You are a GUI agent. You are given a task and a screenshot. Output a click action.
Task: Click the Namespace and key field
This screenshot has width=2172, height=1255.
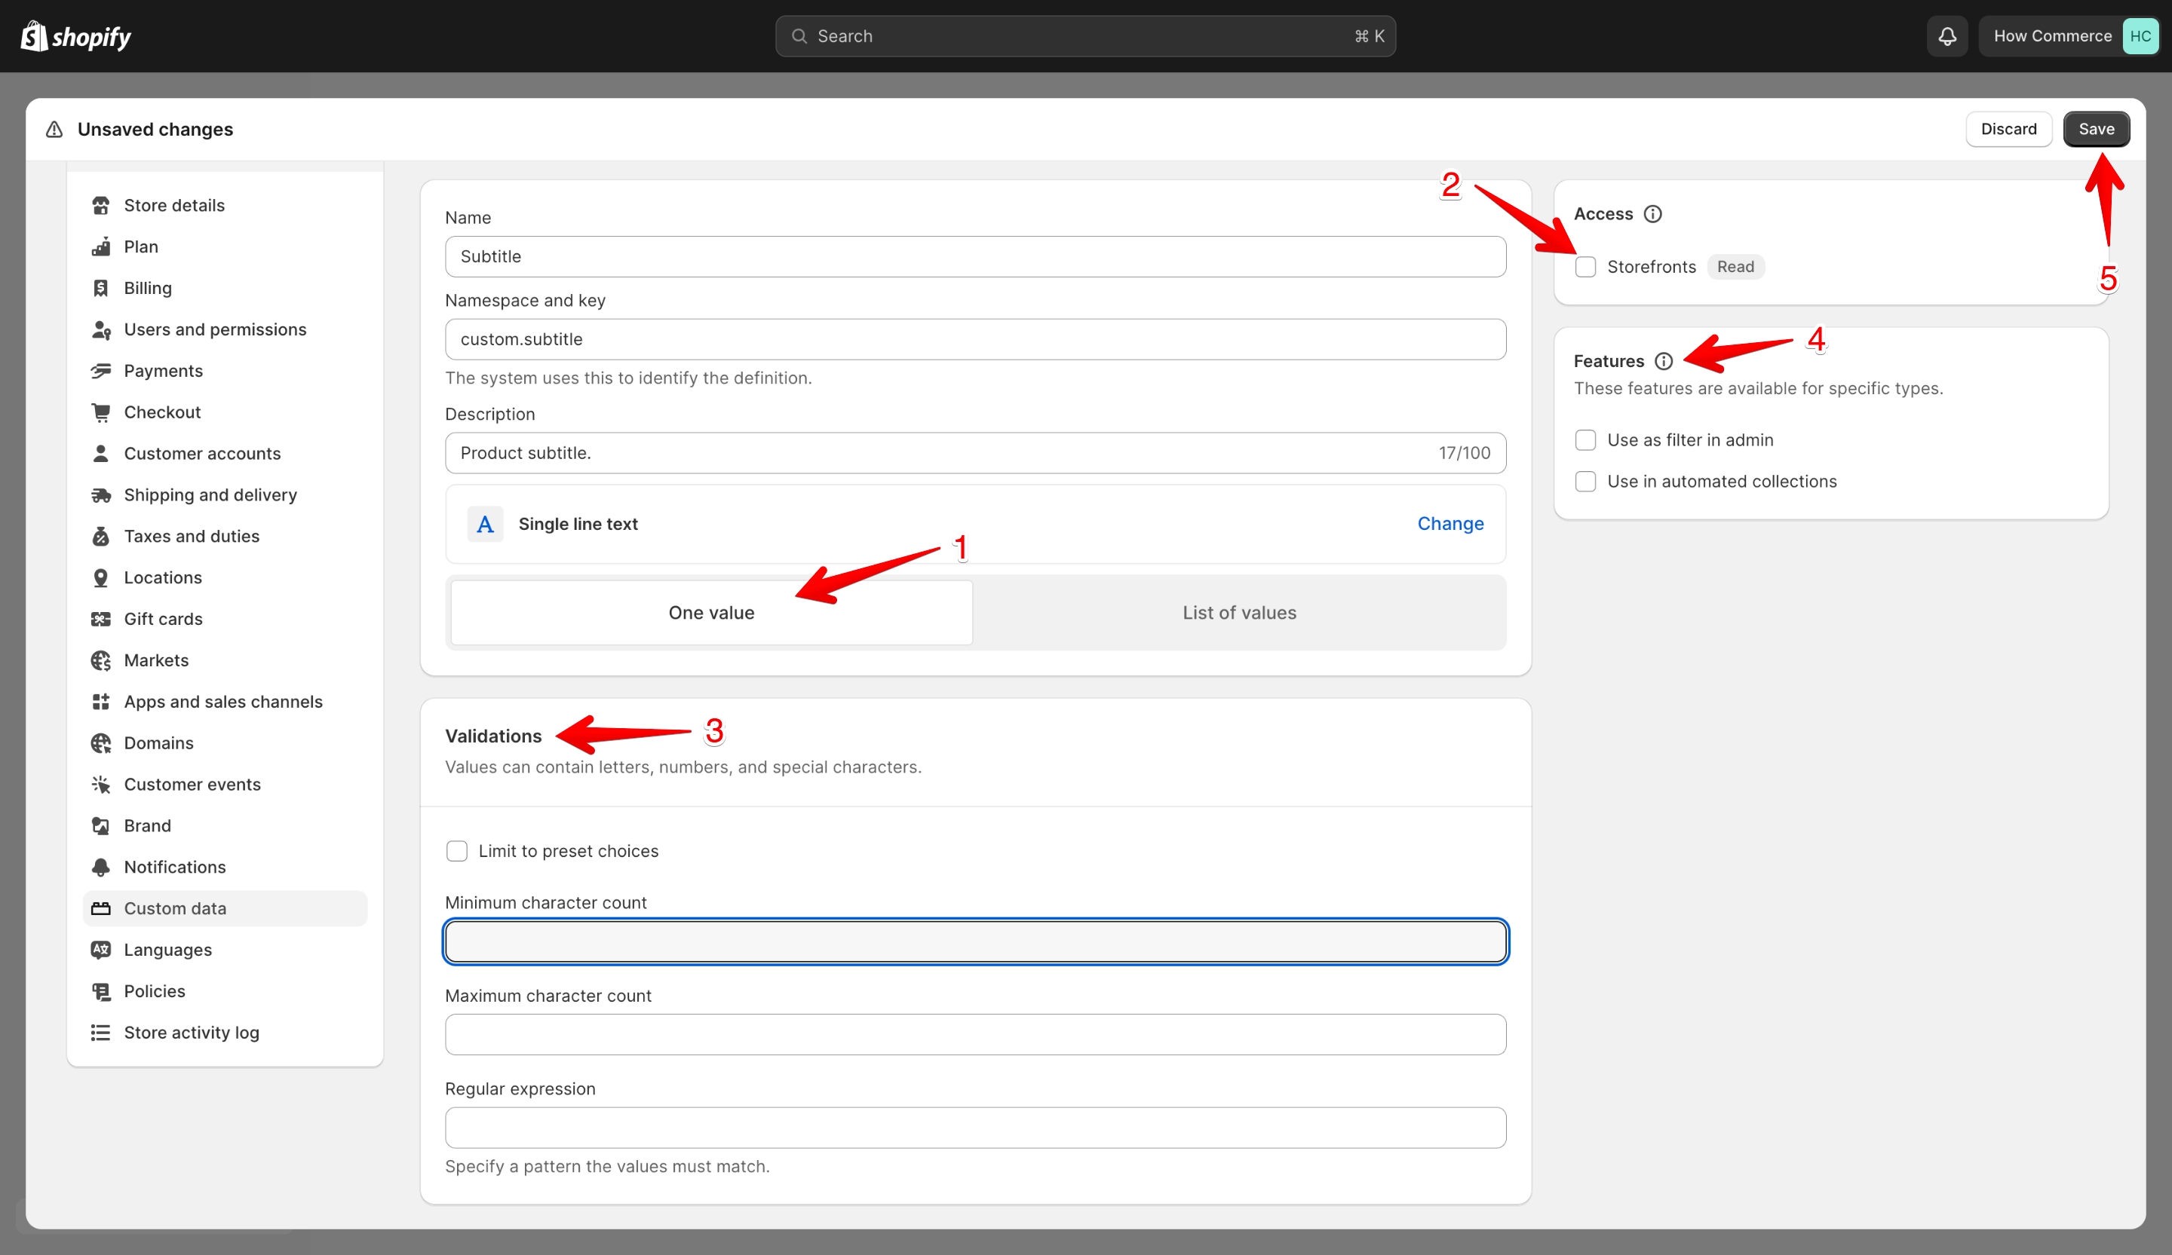click(x=975, y=339)
